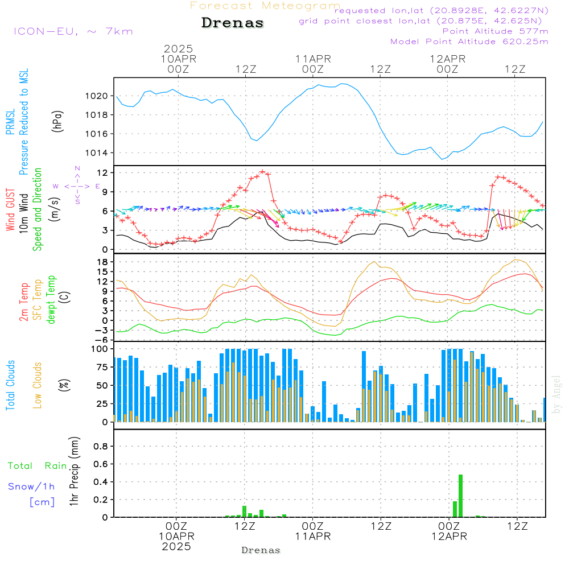Screen dimensions: 569x569
Task: Click the top axis '12APR 00Z' label
Action: [447, 64]
